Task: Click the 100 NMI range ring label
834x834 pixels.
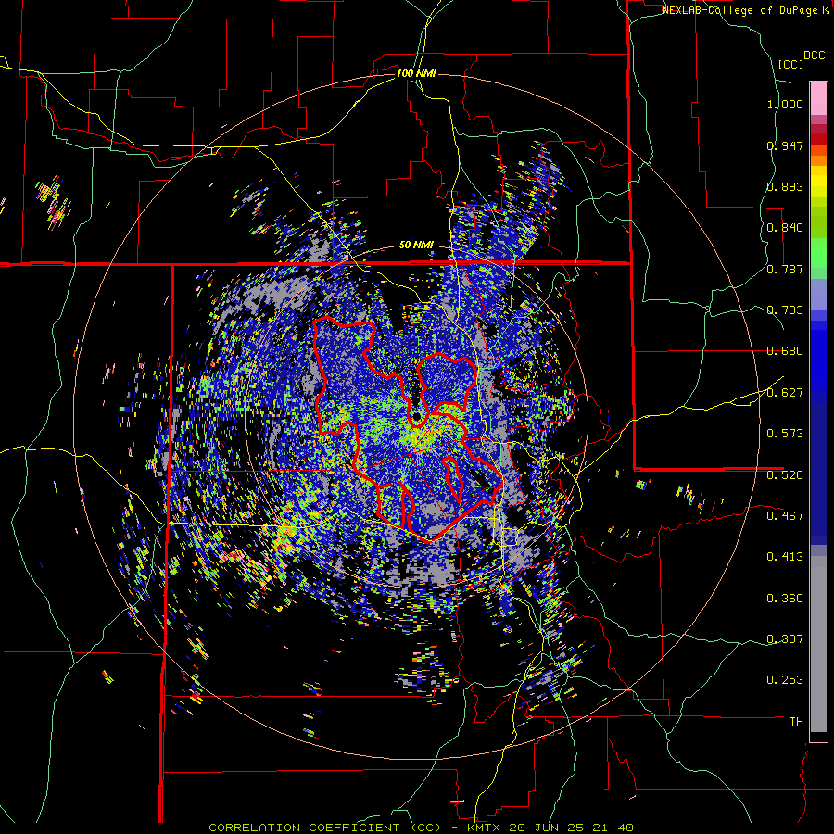Action: pos(416,73)
